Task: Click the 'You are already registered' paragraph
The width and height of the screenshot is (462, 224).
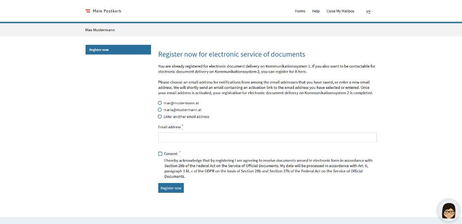Action: 267,69
